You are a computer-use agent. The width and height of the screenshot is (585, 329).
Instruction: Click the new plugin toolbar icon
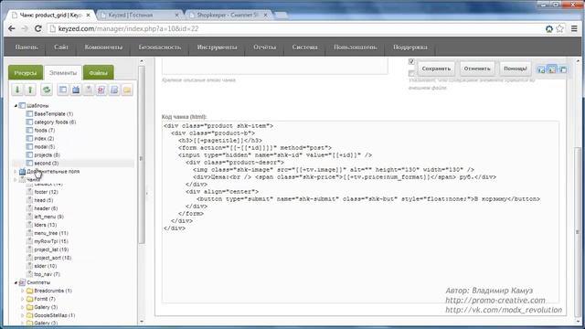tap(114, 90)
